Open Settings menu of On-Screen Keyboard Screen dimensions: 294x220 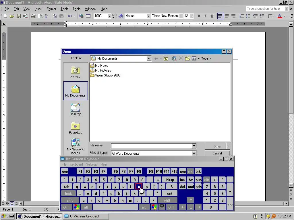92,164
